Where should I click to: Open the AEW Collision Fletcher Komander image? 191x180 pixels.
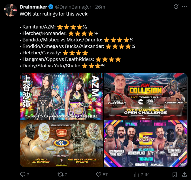tap(146, 96)
